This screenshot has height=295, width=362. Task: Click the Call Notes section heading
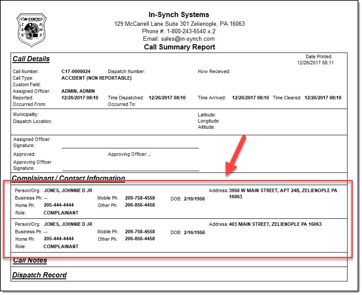[30, 260]
